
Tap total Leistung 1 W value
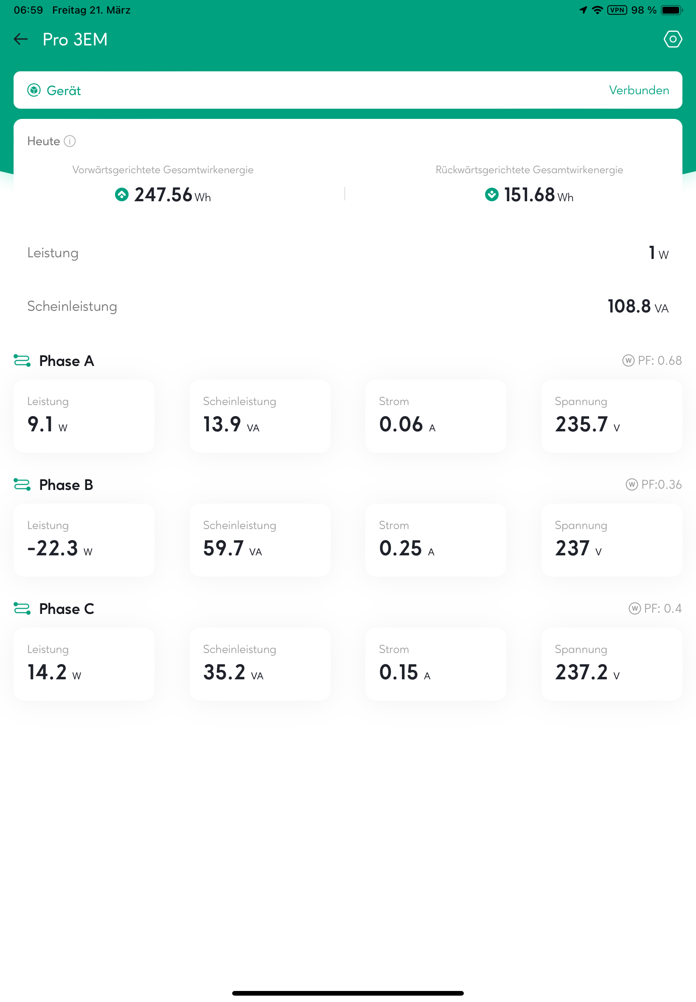pos(659,253)
